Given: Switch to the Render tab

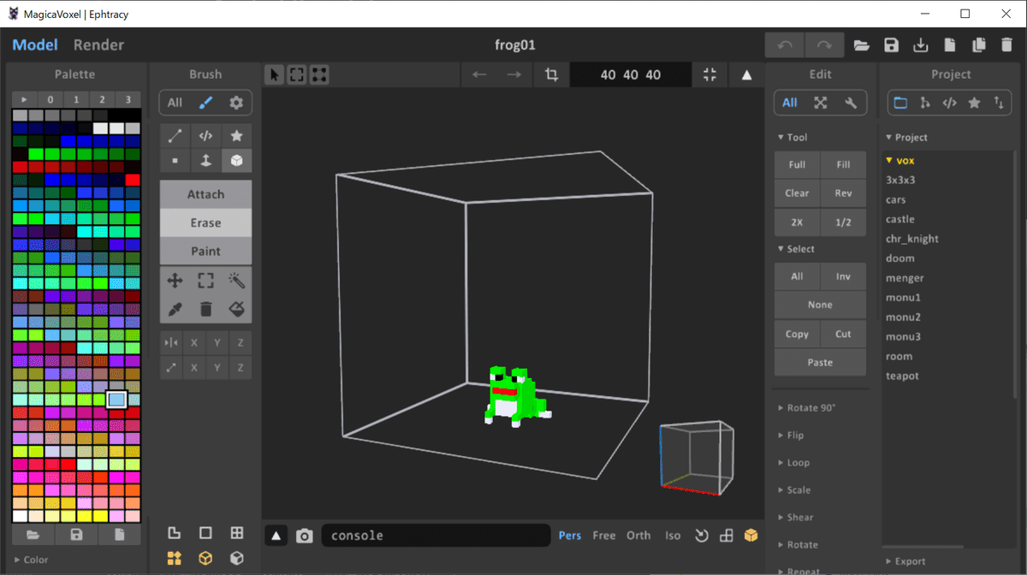Looking at the screenshot, I should pyautogui.click(x=98, y=44).
